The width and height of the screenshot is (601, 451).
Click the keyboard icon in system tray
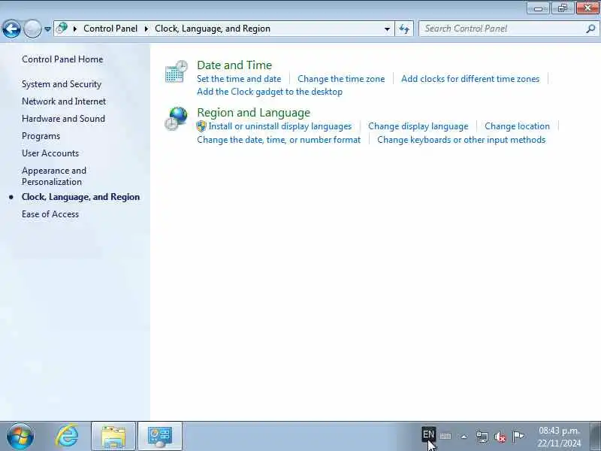[445, 436]
